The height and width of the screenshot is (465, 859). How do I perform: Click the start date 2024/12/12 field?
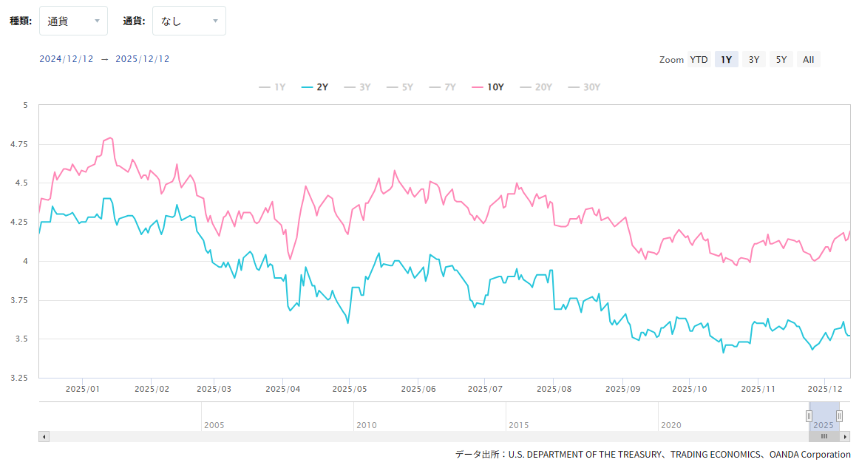tap(67, 59)
